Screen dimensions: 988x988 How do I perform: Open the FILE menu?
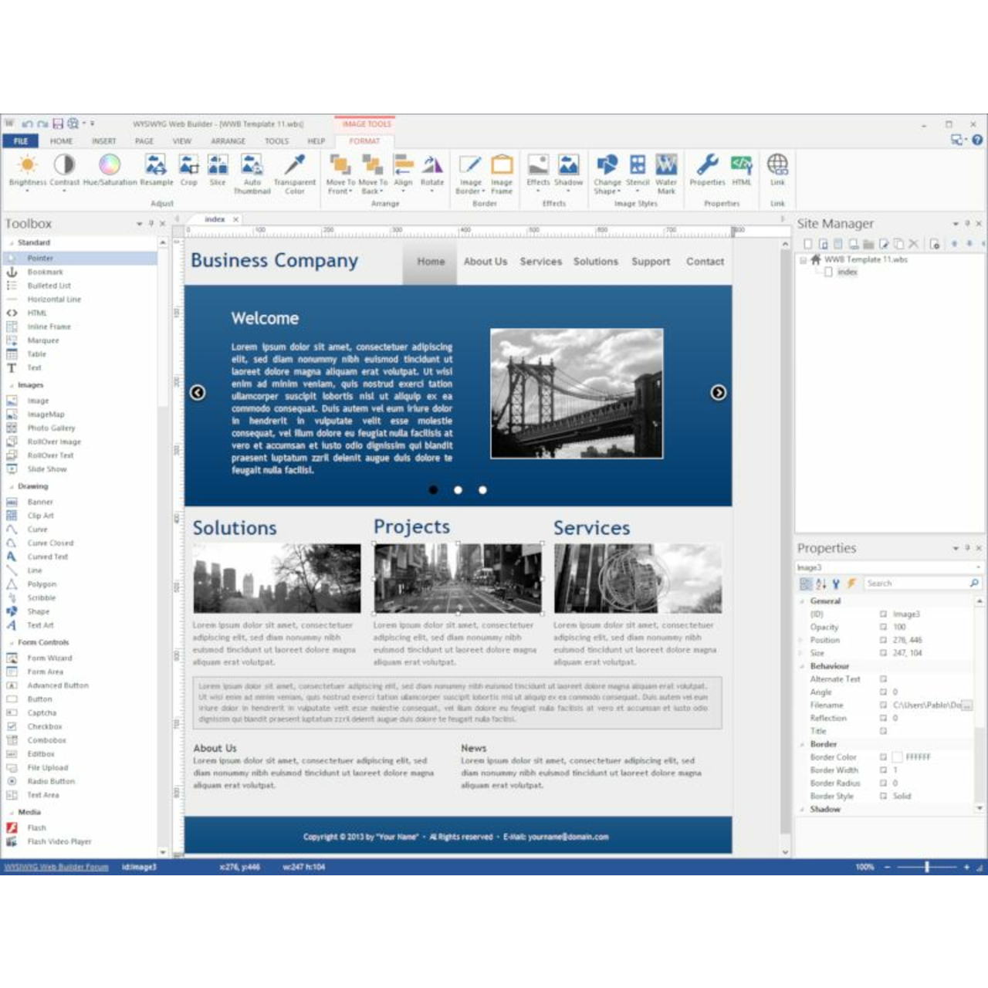(x=21, y=141)
